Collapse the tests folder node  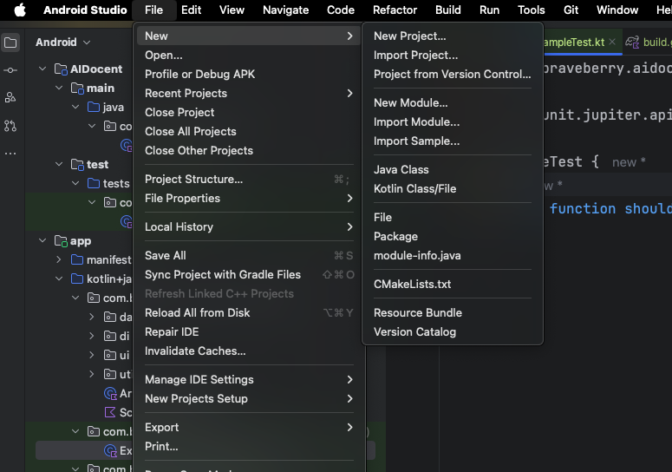75,183
